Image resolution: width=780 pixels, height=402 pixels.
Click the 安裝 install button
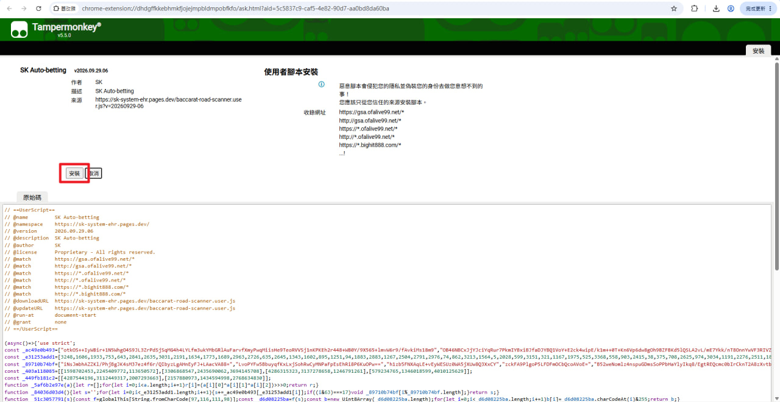(x=74, y=174)
